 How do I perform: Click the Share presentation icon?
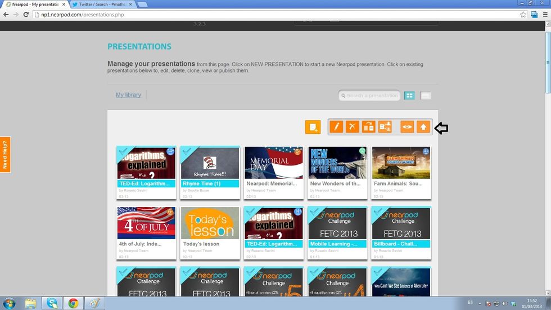point(385,127)
